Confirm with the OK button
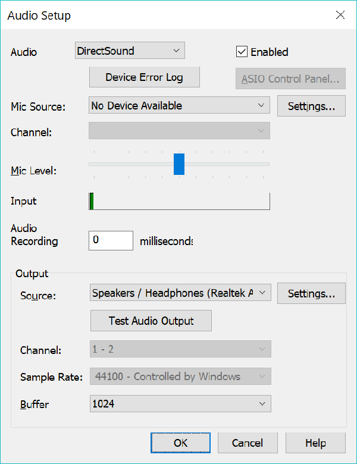357x464 pixels. tap(180, 443)
